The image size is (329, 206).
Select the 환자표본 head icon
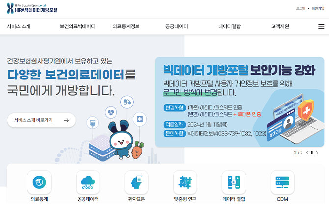[x=137, y=182]
